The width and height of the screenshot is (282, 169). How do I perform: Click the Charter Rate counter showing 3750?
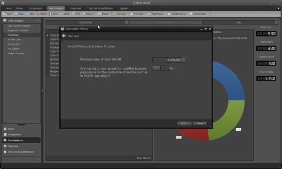(266, 78)
